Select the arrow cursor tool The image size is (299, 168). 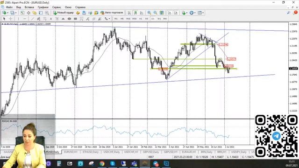[x=4, y=19]
